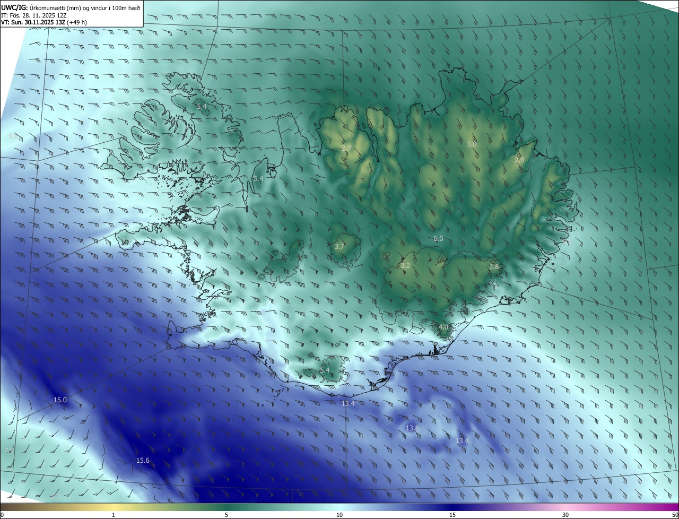Click the legend tick label '1'
Image resolution: width=679 pixels, height=519 pixels.
point(114,515)
